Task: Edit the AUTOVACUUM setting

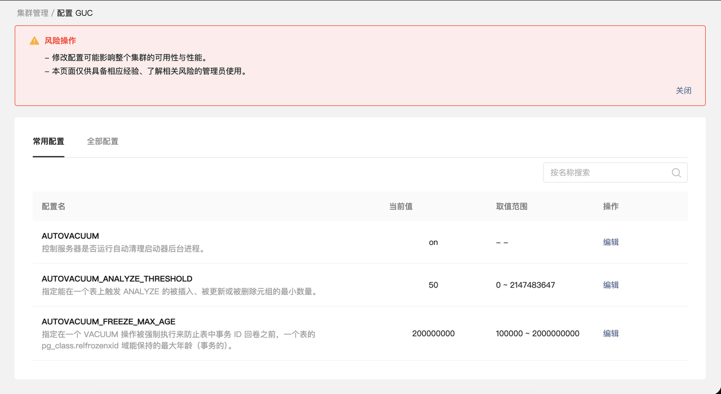Action: pos(611,242)
